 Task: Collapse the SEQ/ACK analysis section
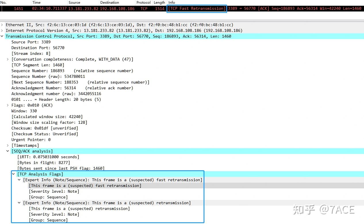click(8, 151)
